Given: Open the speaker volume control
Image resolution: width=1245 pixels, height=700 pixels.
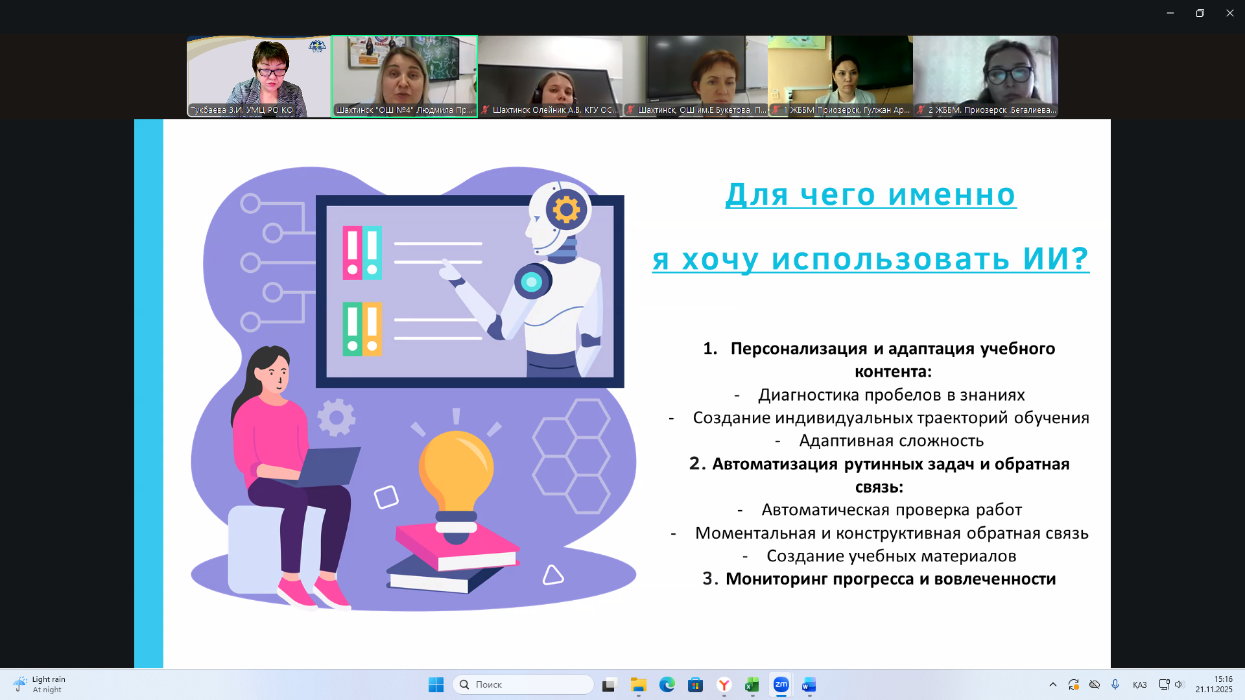Looking at the screenshot, I should tap(1179, 684).
